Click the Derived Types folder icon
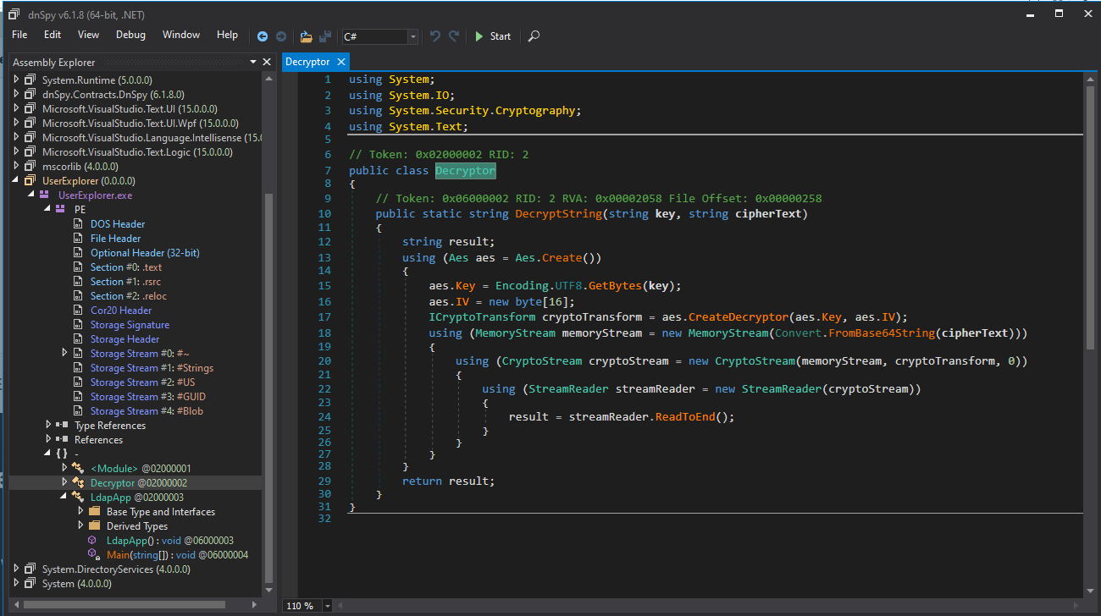 click(94, 525)
